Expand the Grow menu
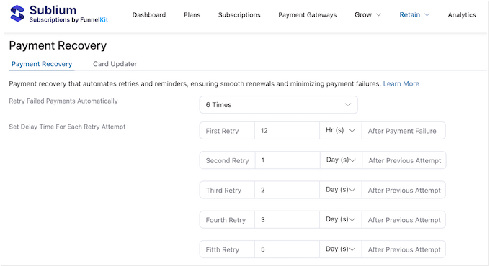The image size is (490, 266). 367,14
